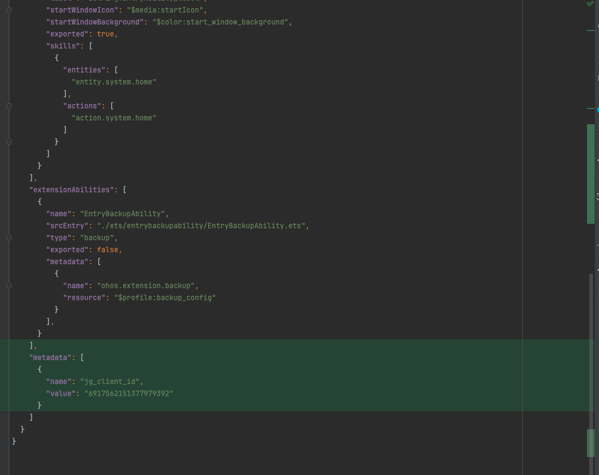Click the green inspection checkmark icon
The height and width of the screenshot is (475, 599).
point(590,4)
